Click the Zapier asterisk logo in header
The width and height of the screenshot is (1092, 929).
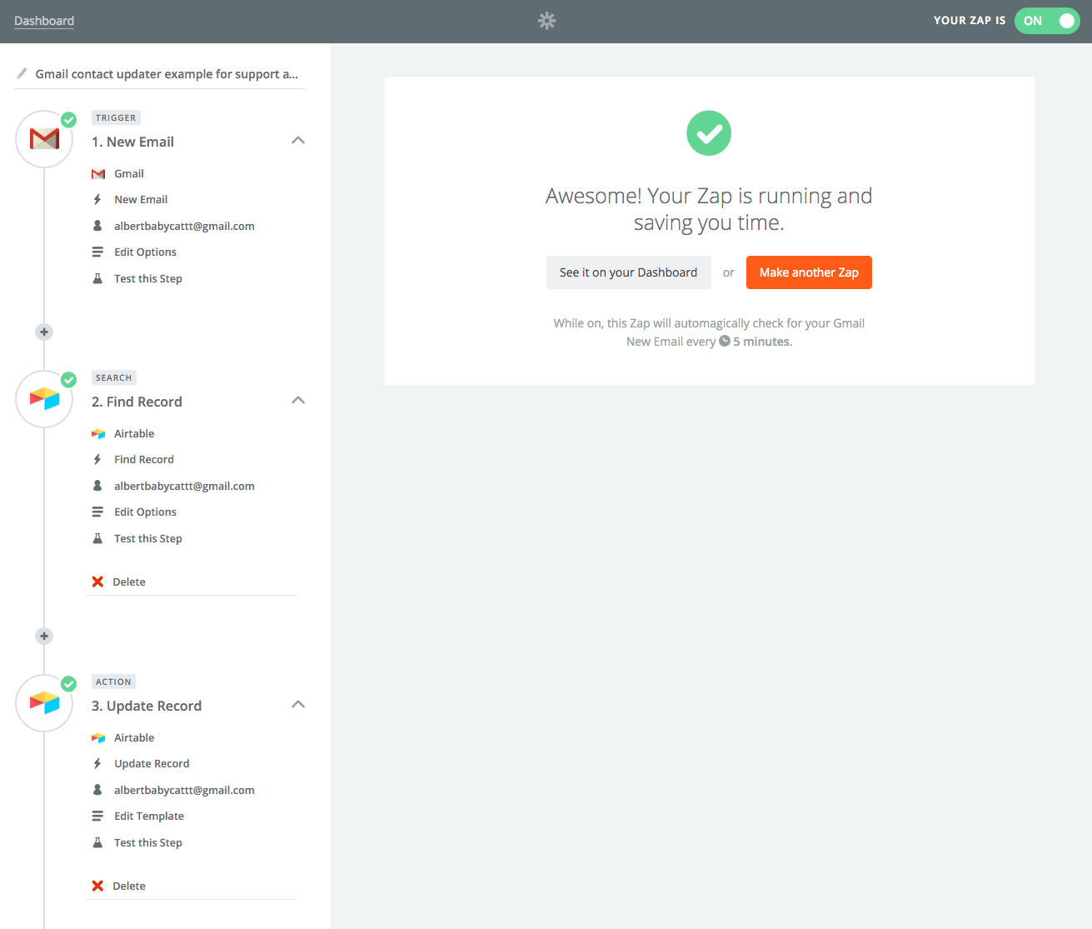pos(546,21)
